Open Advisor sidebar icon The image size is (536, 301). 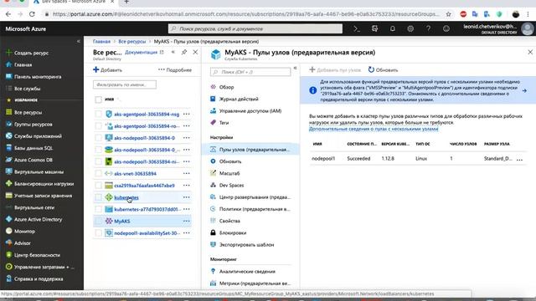tap(9, 243)
